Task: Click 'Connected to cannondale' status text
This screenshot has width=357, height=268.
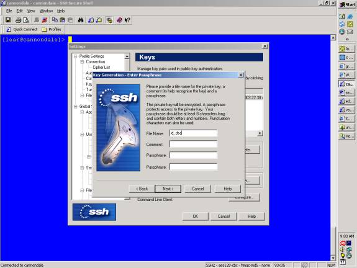Action: pyautogui.click(x=22, y=265)
